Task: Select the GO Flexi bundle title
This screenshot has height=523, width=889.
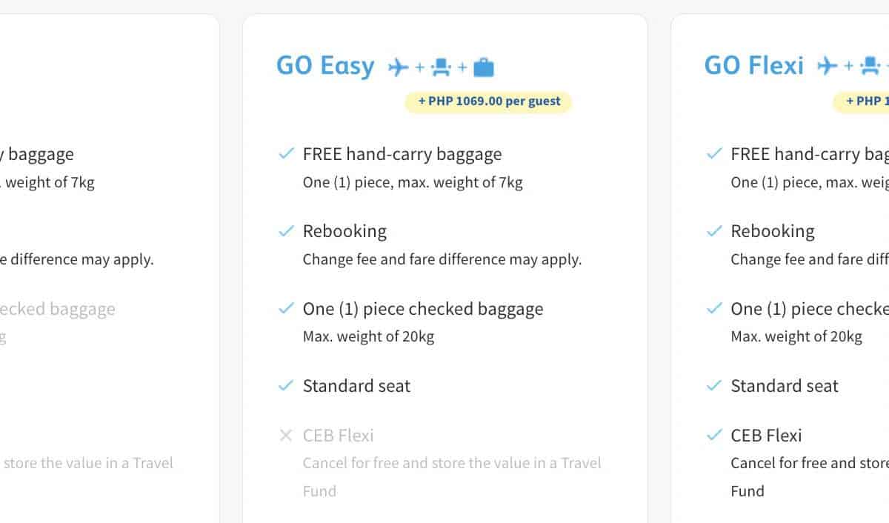Action: point(753,66)
